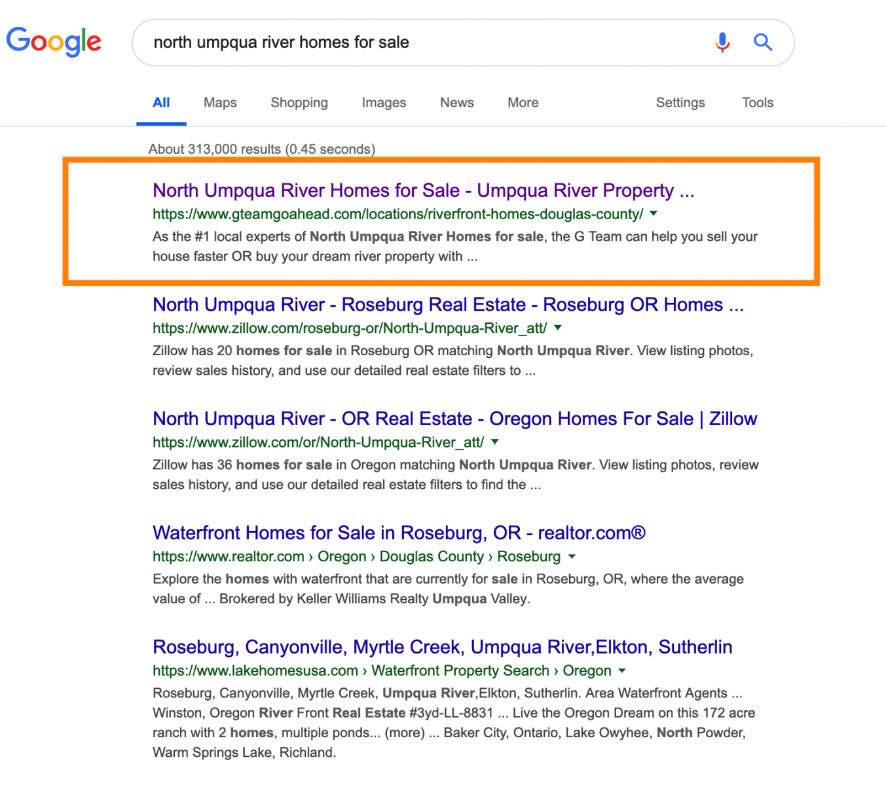Open dropdown arrow beside the Zillow Roseburg URL
Screen dimensions: 886x785
point(557,328)
